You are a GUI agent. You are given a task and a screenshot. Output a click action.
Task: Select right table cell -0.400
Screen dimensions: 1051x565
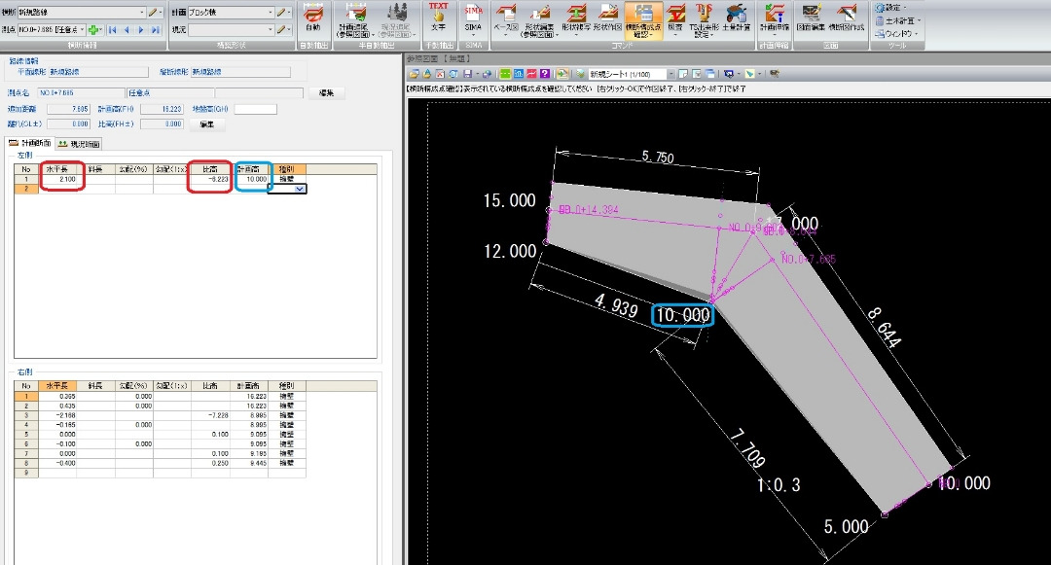57,463
